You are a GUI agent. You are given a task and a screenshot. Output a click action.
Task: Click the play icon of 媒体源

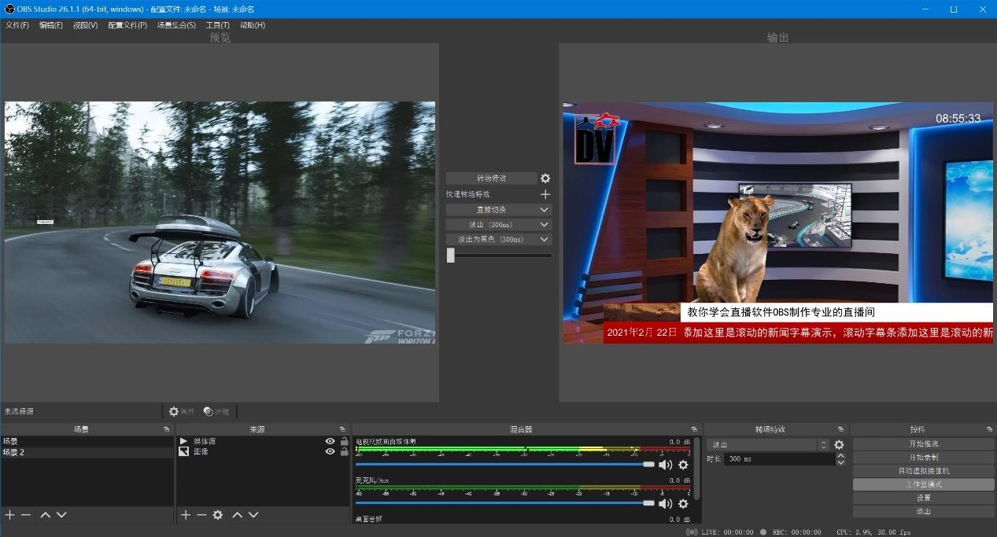point(183,441)
